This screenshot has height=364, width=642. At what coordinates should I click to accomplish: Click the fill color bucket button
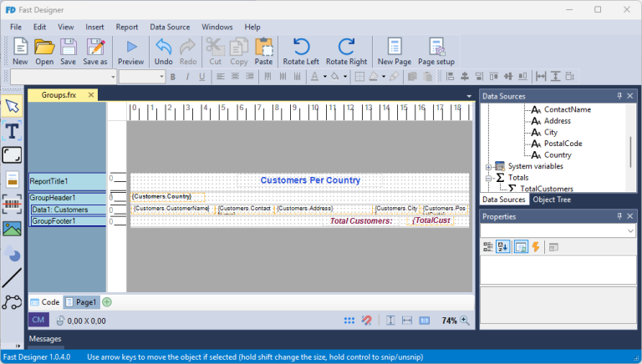(335, 77)
